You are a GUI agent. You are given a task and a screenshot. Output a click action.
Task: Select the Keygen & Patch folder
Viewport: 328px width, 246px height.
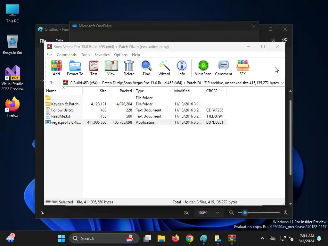click(x=135, y=104)
